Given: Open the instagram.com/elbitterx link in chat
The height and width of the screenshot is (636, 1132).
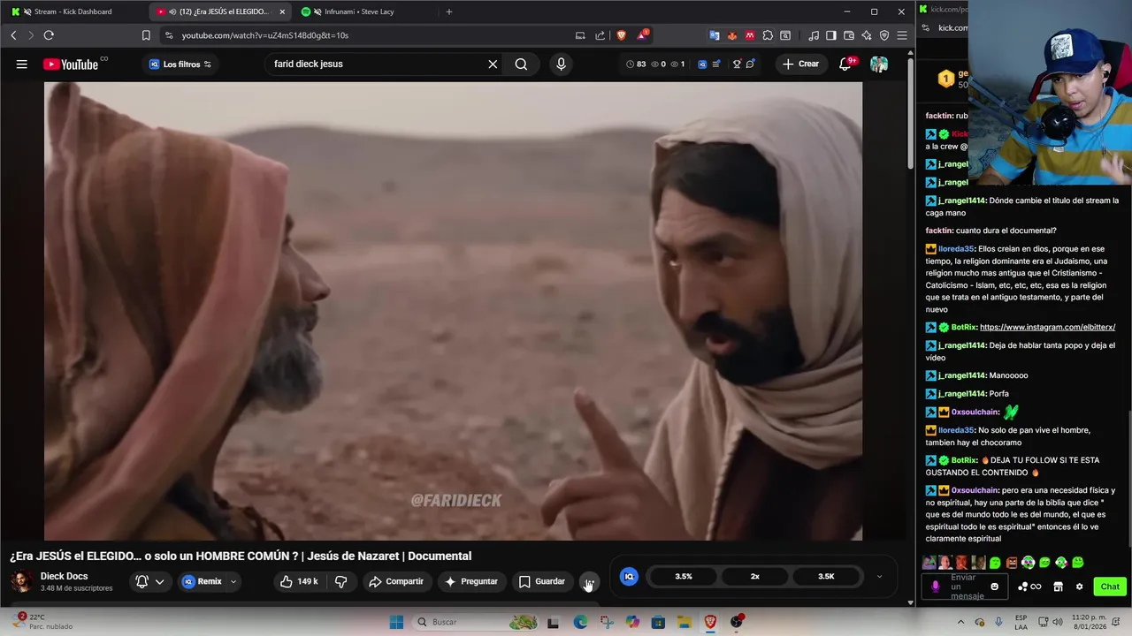Looking at the screenshot, I should coord(1047,327).
